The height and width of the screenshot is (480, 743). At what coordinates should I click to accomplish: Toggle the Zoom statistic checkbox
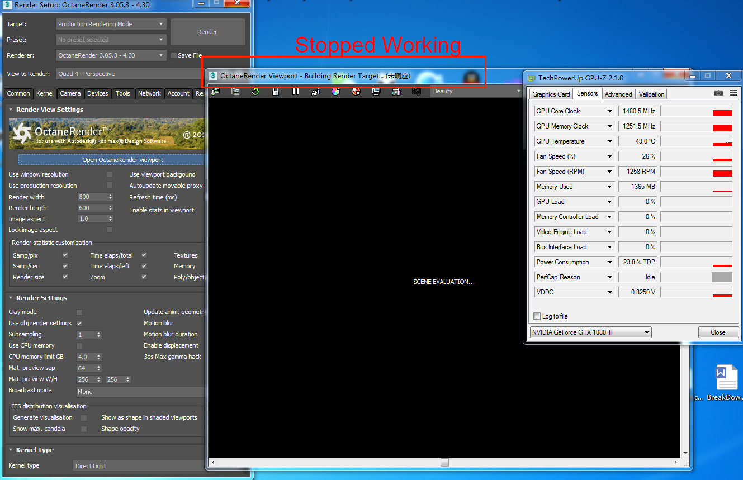point(144,277)
